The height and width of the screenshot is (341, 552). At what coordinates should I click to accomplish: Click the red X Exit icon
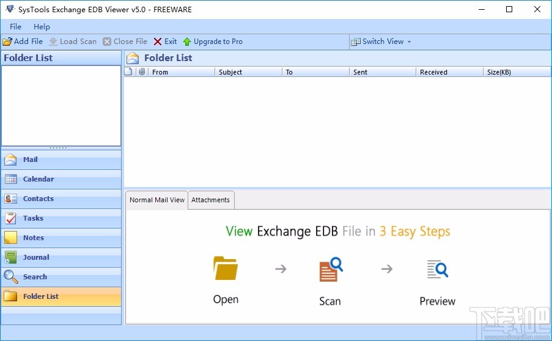point(157,42)
